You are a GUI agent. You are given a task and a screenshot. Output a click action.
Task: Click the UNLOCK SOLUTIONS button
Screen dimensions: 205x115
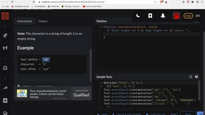point(127,114)
